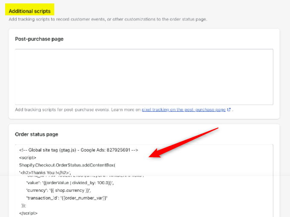Click the Post-purchase page section heading

(x=39, y=39)
